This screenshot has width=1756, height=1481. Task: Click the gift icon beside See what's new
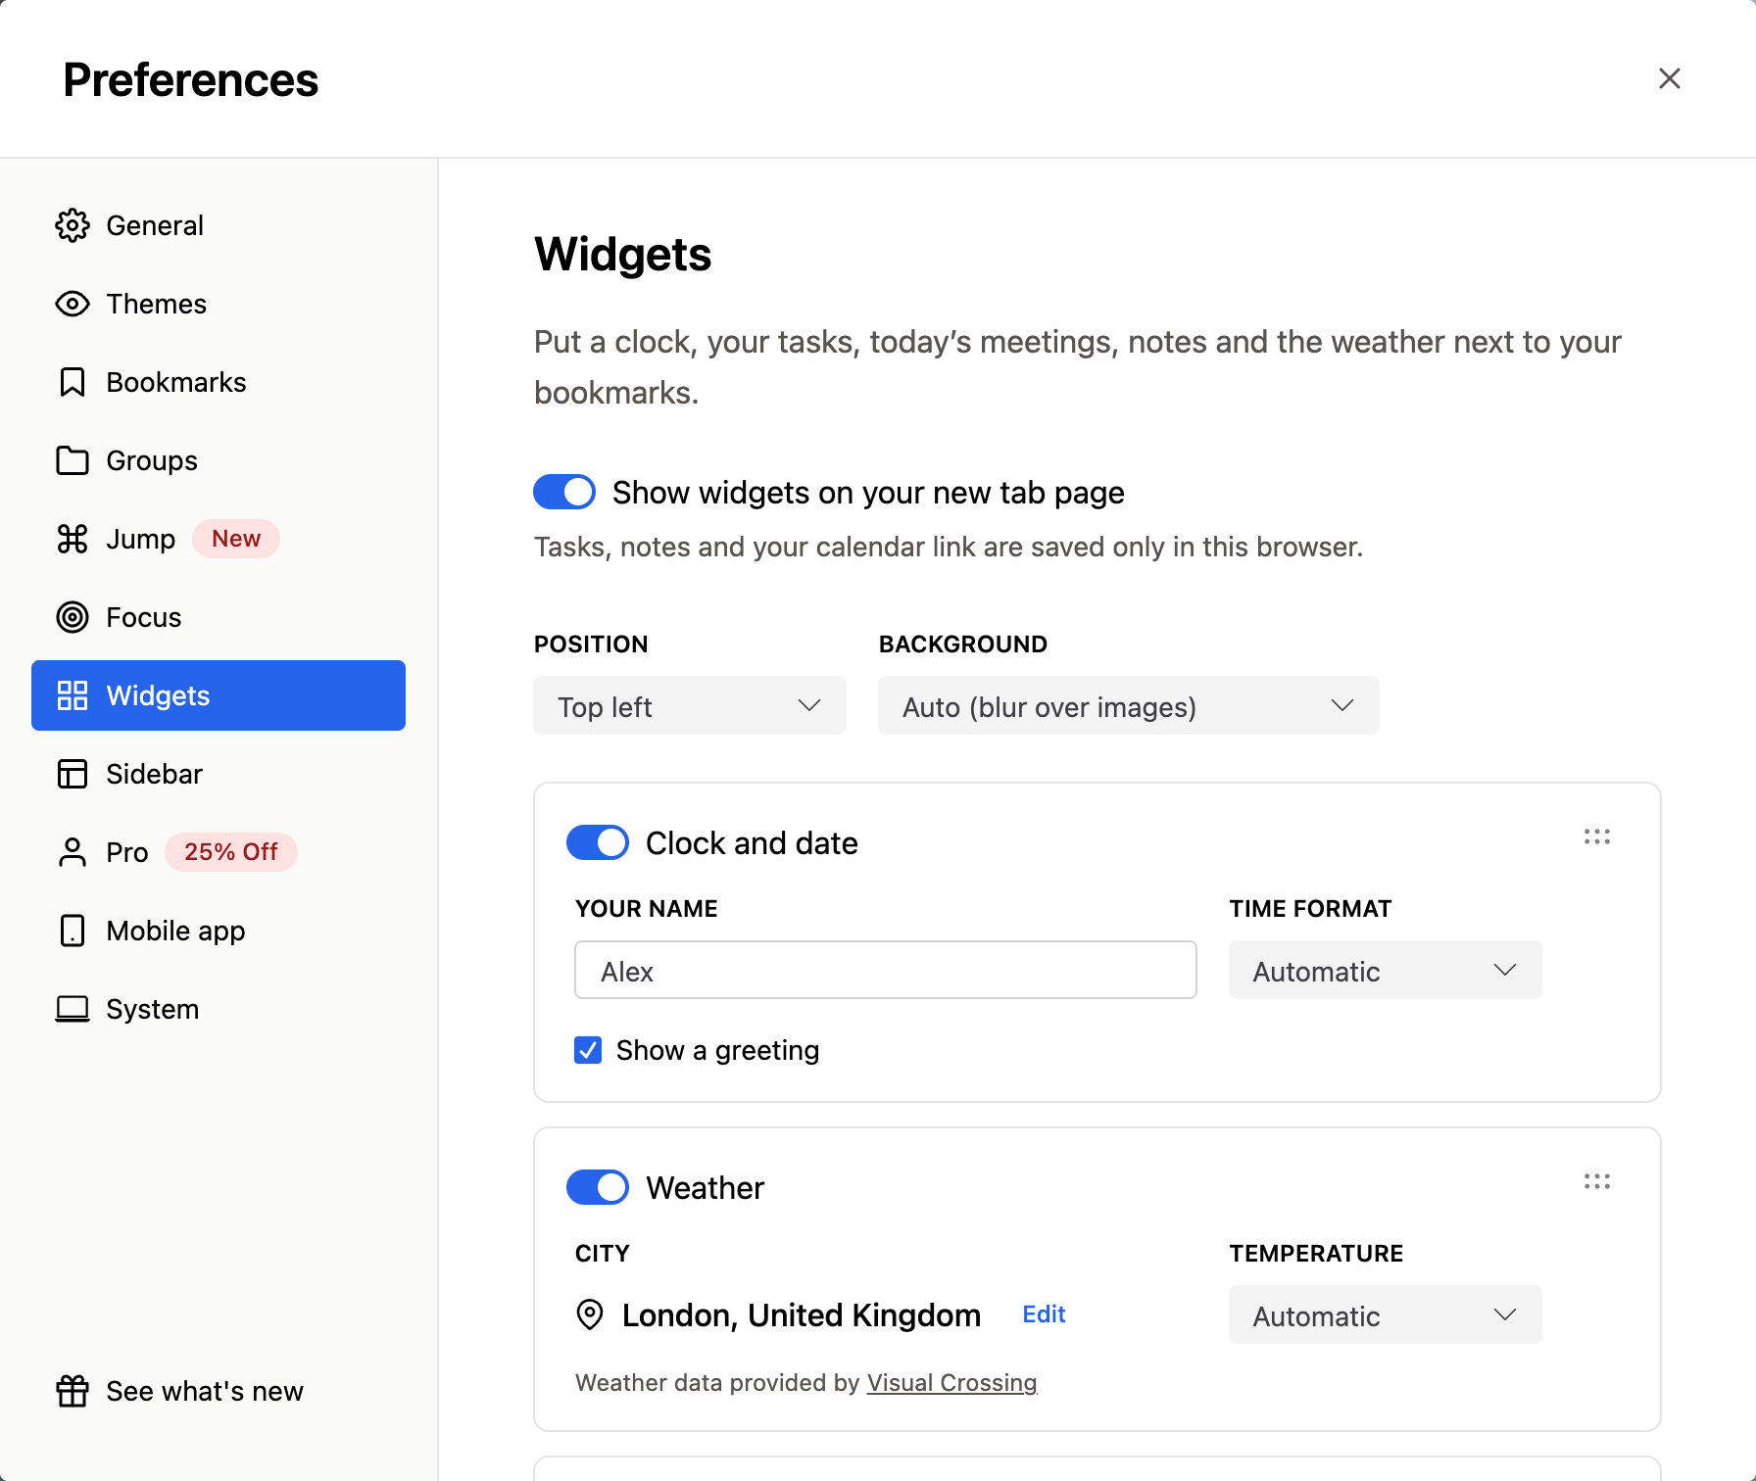click(73, 1391)
